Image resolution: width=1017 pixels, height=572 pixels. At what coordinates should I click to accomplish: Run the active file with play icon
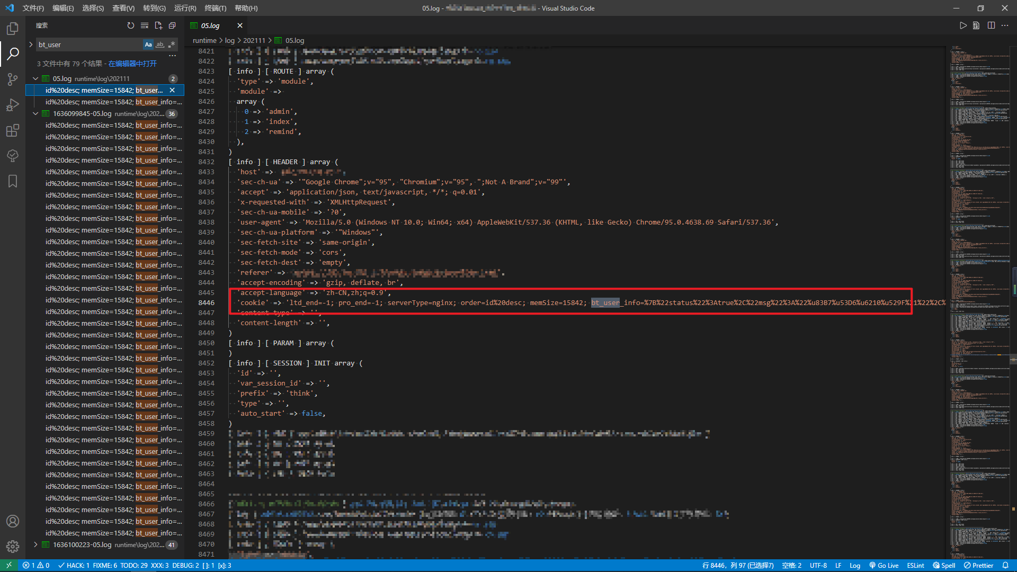pyautogui.click(x=964, y=25)
